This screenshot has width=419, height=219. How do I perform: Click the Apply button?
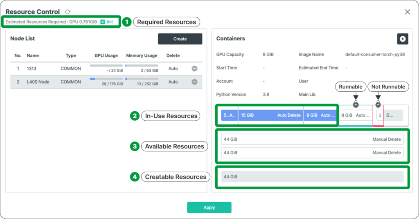[x=209, y=207]
